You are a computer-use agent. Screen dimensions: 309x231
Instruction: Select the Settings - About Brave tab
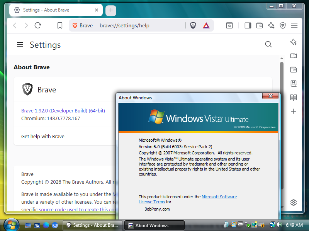click(x=56, y=10)
